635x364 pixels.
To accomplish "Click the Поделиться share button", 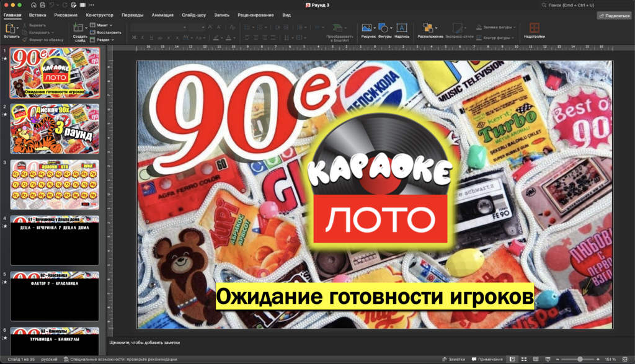I will point(615,16).
